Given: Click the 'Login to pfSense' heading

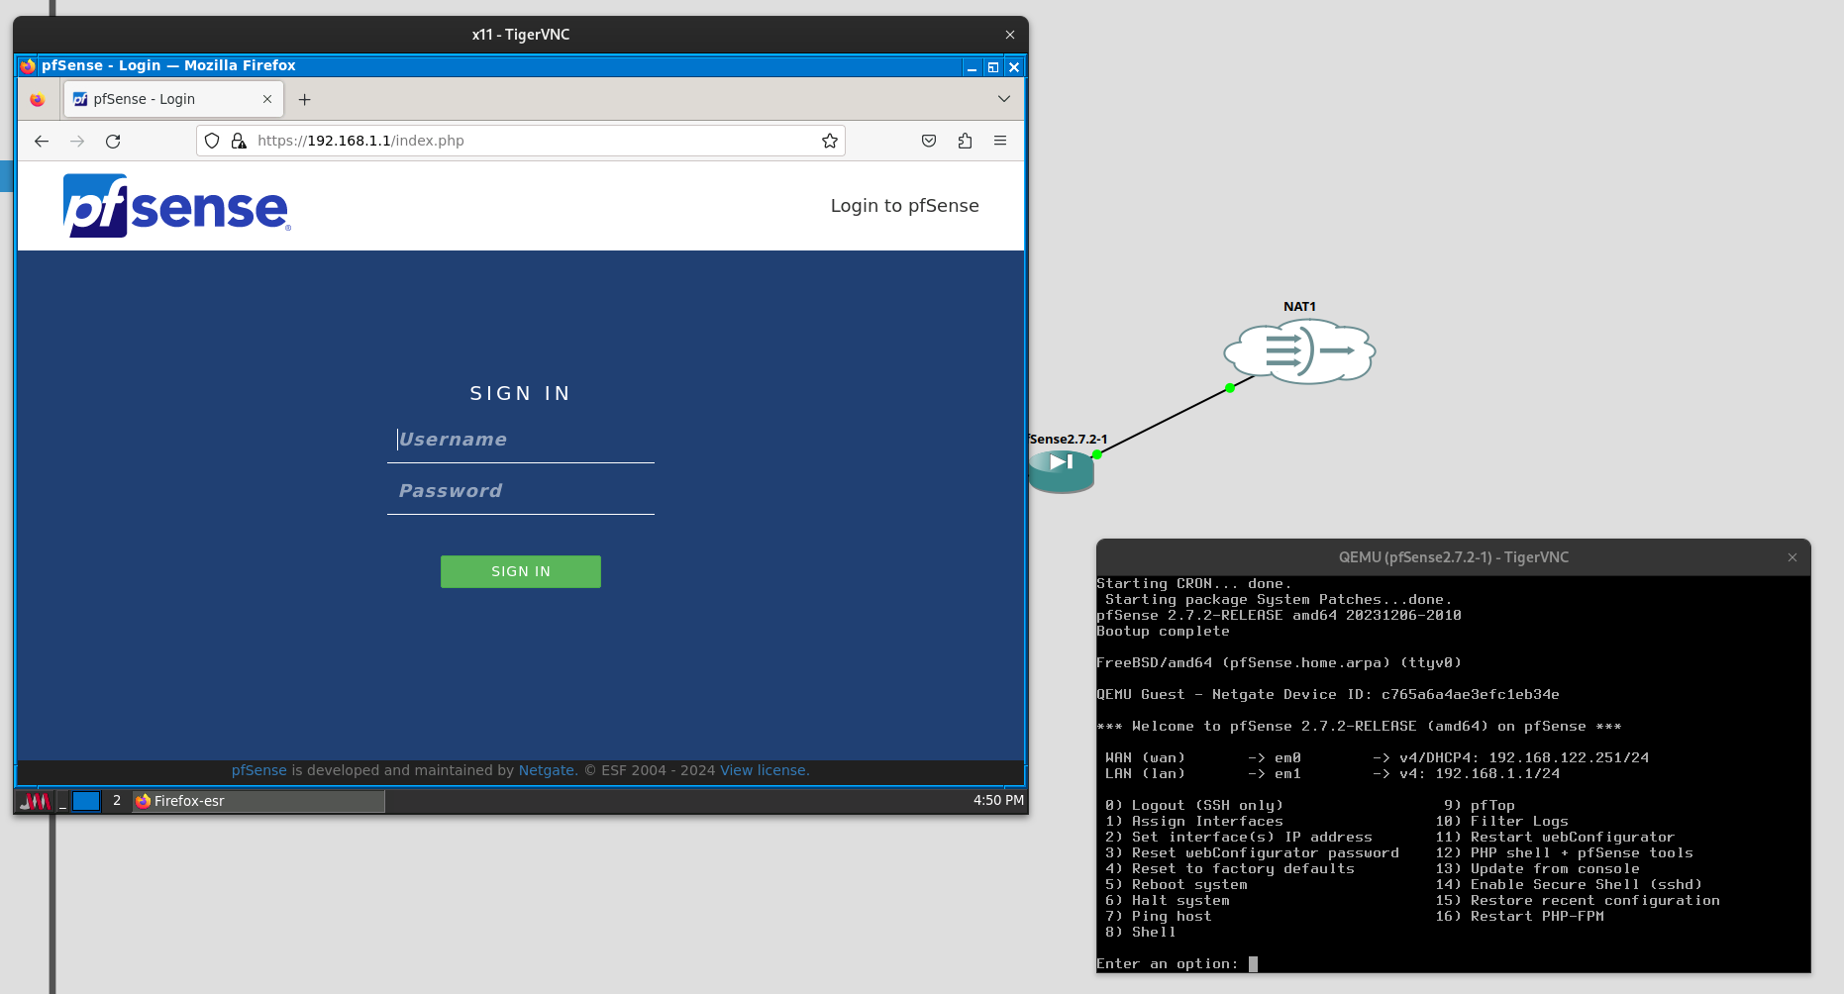Looking at the screenshot, I should pos(905,206).
